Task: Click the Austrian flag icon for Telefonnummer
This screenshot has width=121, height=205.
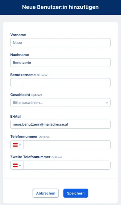Action: (x=15, y=145)
